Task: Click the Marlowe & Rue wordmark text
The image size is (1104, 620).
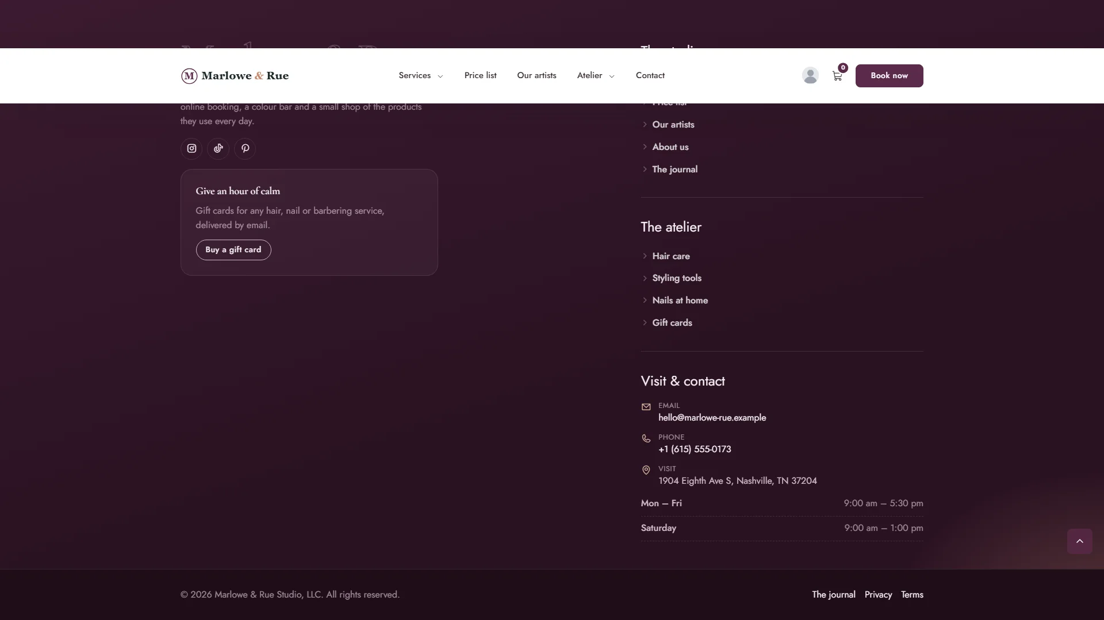Action: click(x=245, y=76)
